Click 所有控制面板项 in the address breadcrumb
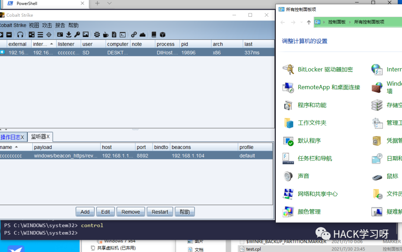402x252 pixels. pyautogui.click(x=369, y=22)
